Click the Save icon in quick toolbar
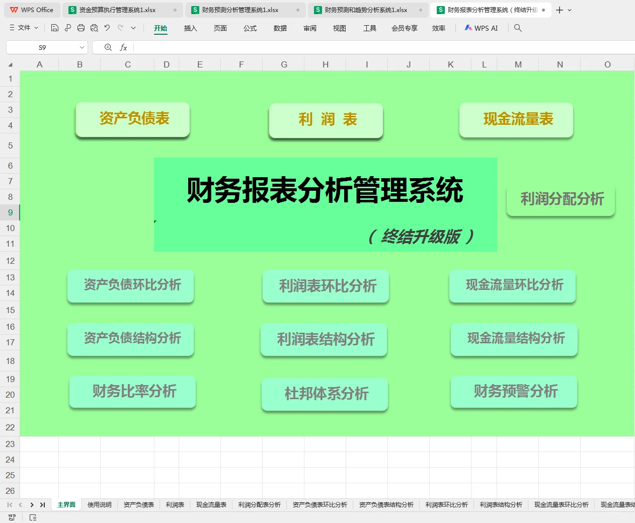Image resolution: width=635 pixels, height=523 pixels. (x=55, y=28)
